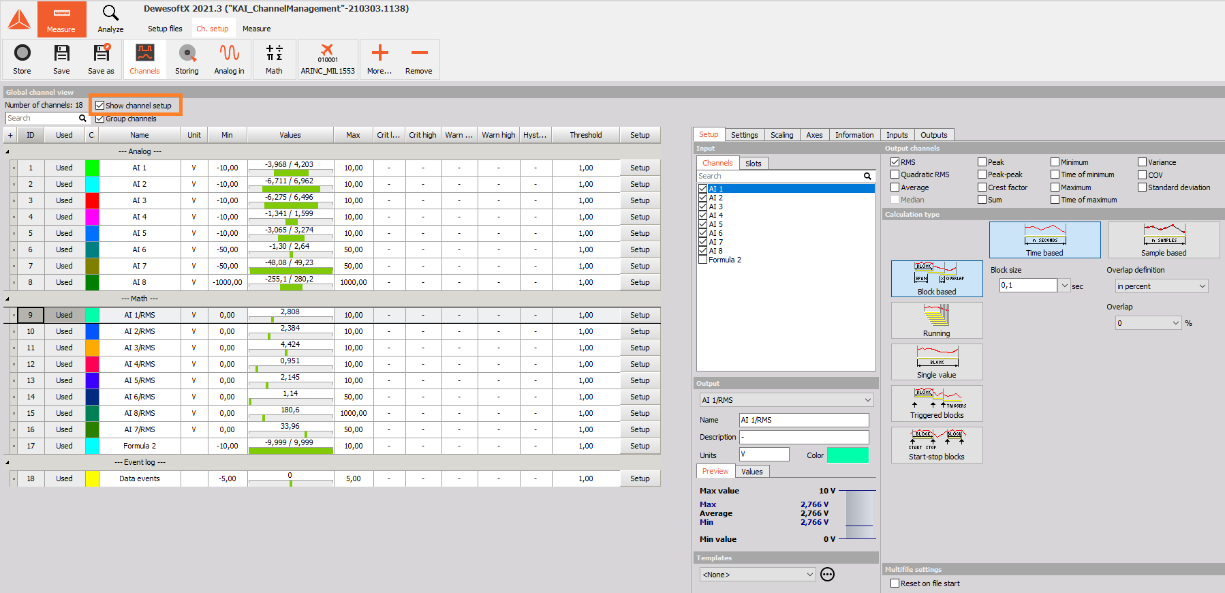Viewport: 1225px width, 593px height.
Task: Click the output Name field
Action: pos(804,420)
